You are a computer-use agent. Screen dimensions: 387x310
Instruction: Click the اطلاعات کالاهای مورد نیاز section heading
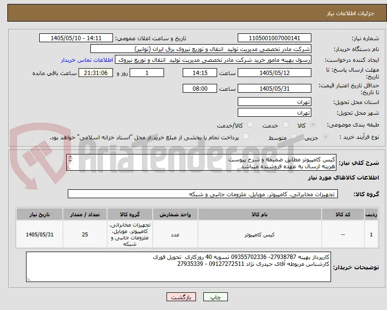coord(343,178)
